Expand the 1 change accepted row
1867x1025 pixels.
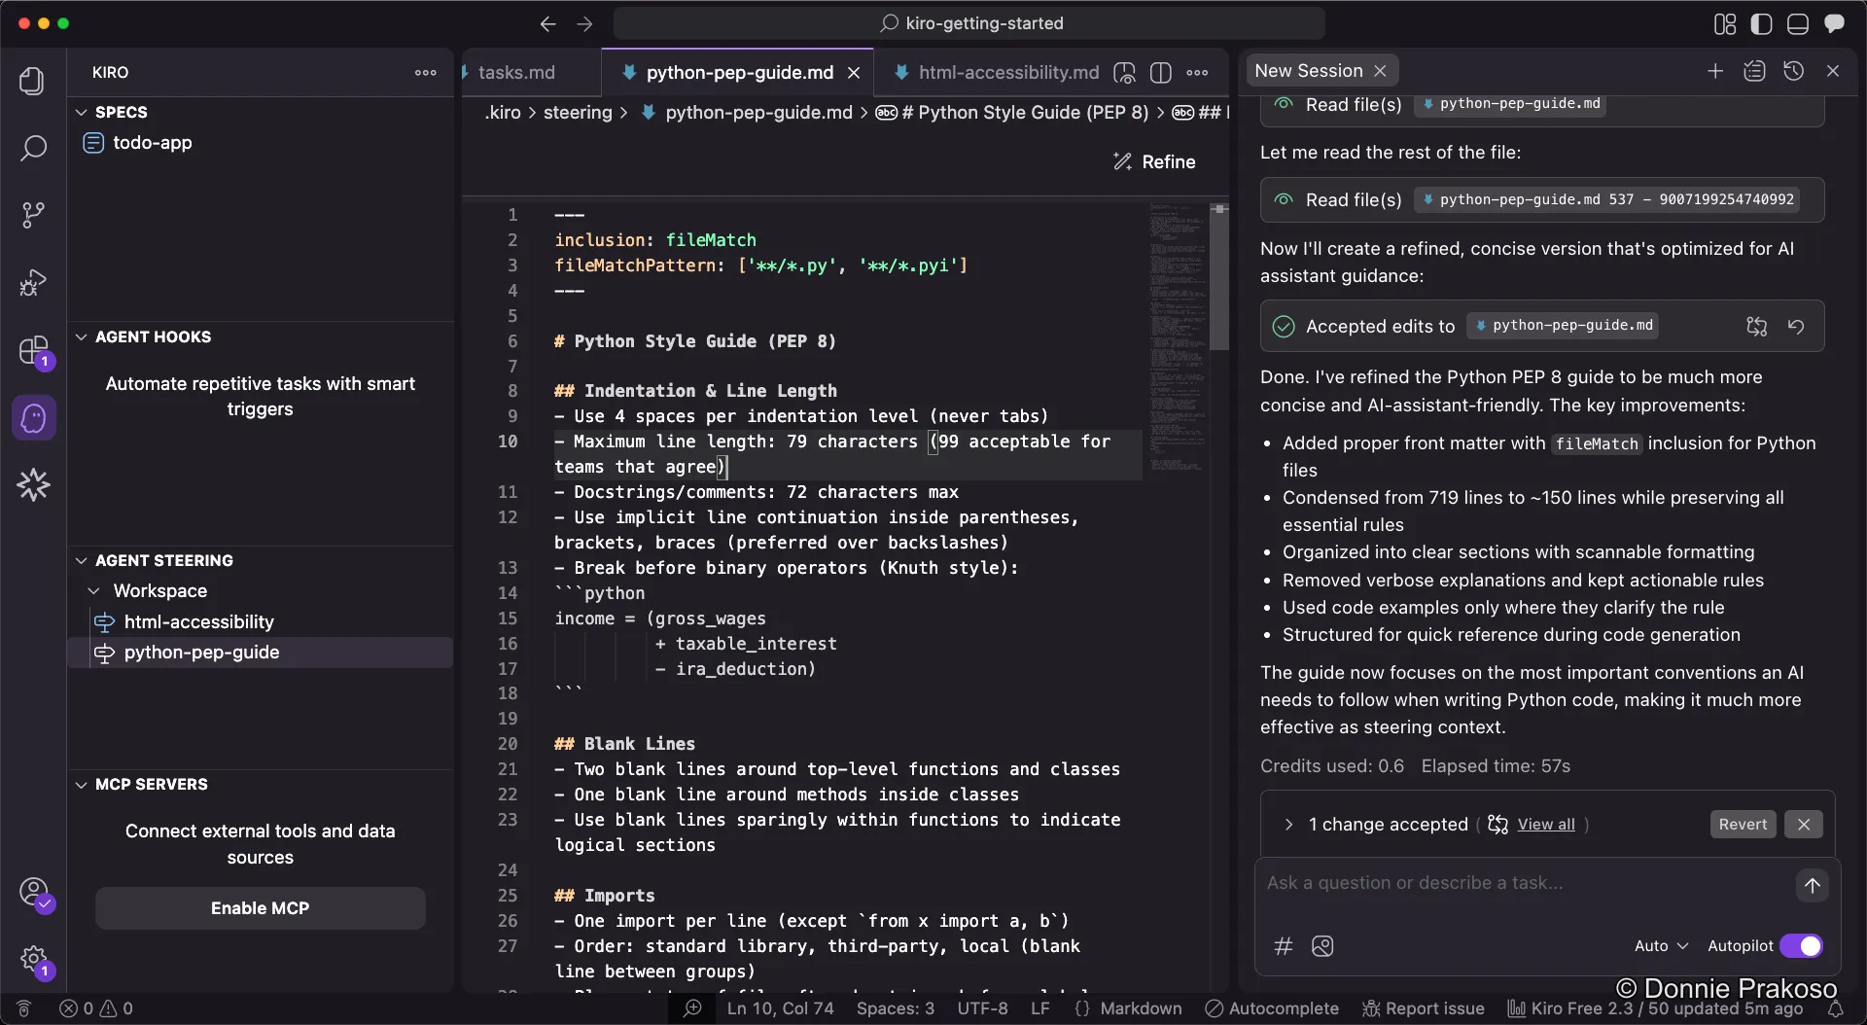pos(1288,825)
